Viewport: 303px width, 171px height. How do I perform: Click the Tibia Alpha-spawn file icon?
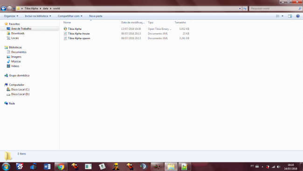point(65,38)
